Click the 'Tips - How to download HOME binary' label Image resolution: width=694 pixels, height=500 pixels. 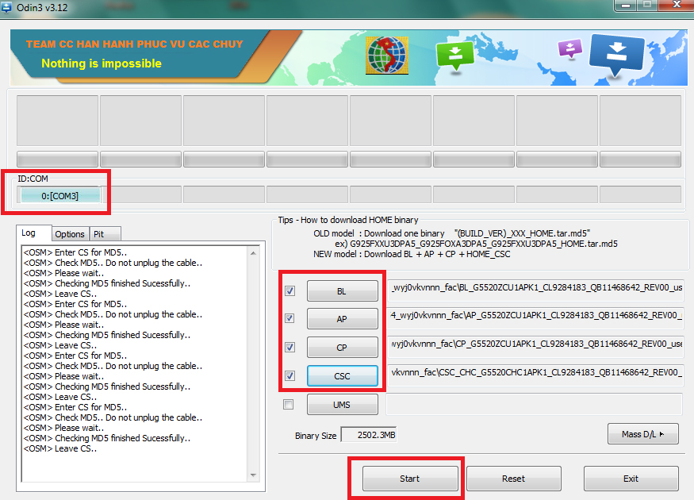[x=348, y=220]
